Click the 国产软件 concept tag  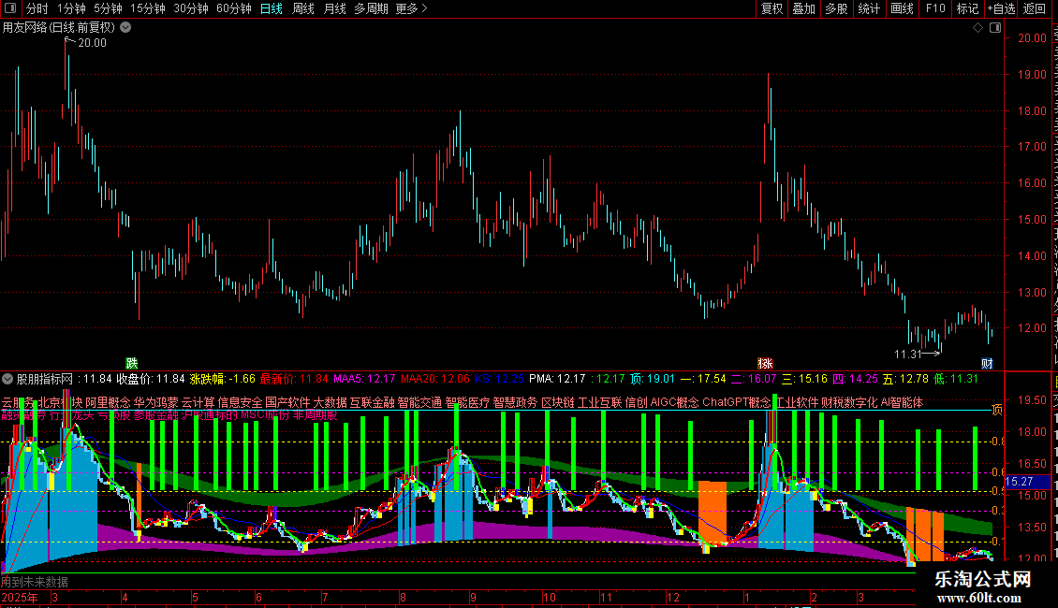288,402
